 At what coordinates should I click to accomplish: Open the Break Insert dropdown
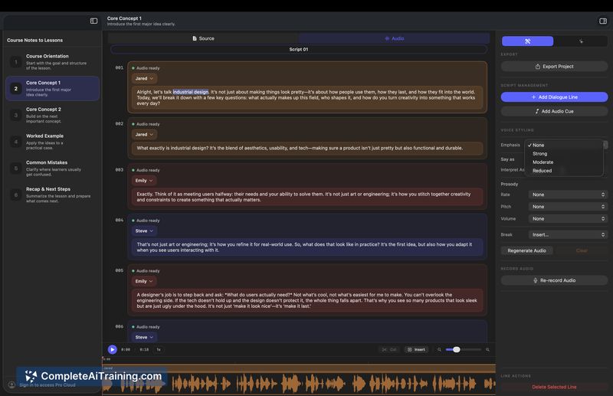pyautogui.click(x=568, y=235)
